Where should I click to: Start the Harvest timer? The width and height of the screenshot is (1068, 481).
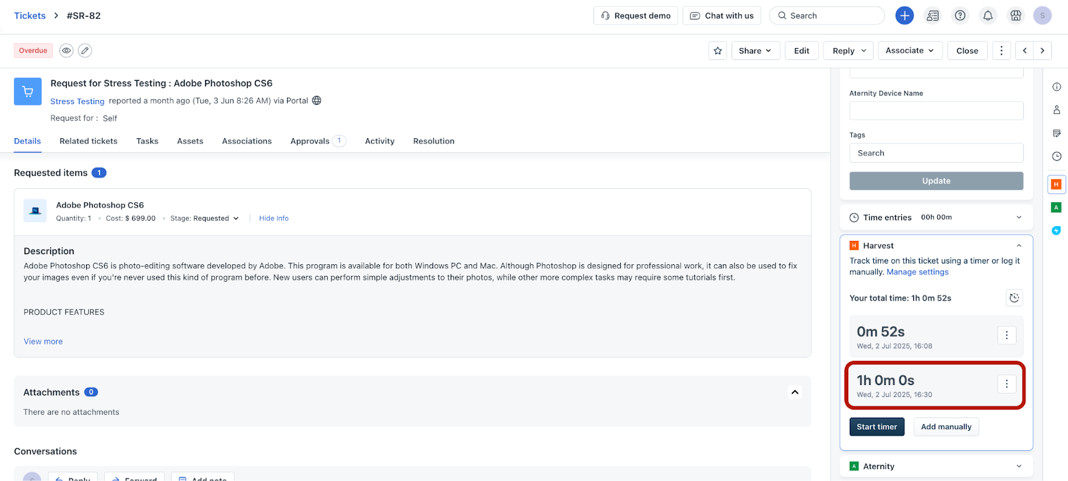tap(877, 427)
